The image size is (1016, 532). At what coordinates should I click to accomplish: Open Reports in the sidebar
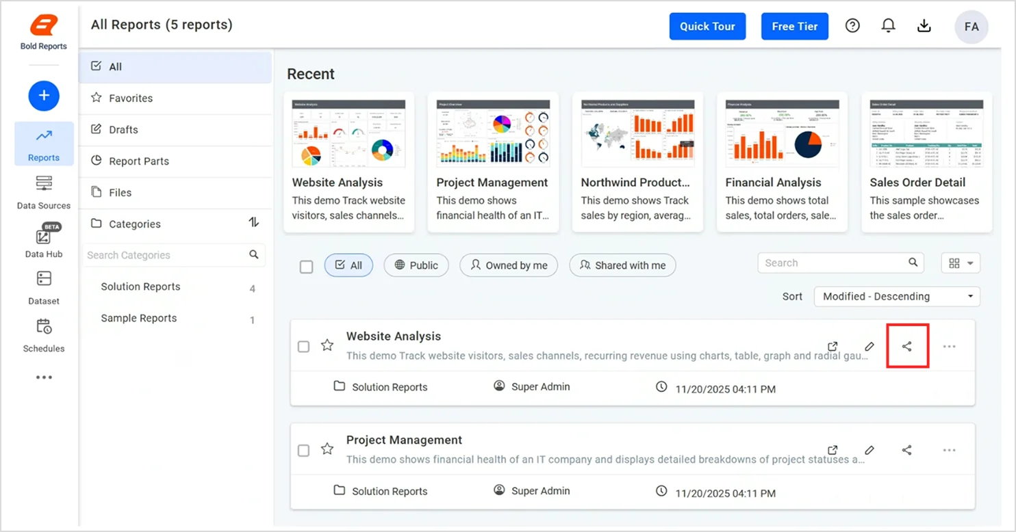[x=44, y=144]
